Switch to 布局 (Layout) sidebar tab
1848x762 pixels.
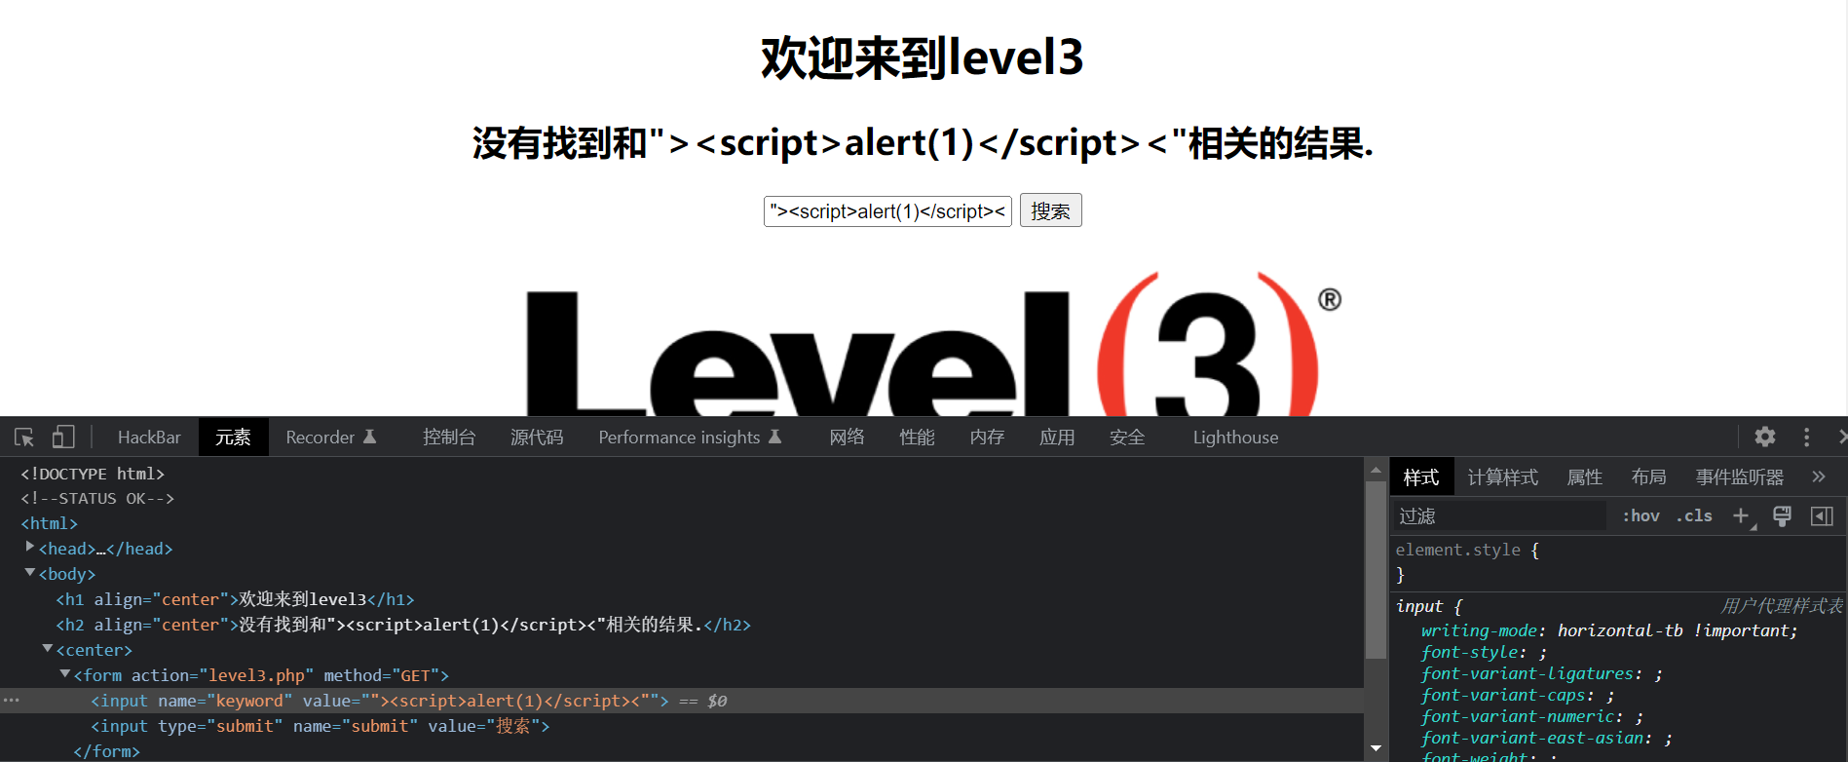point(1648,476)
